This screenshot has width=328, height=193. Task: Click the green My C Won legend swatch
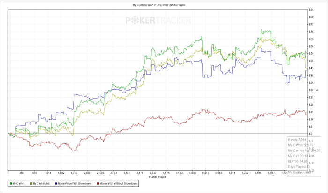[x=11, y=184]
